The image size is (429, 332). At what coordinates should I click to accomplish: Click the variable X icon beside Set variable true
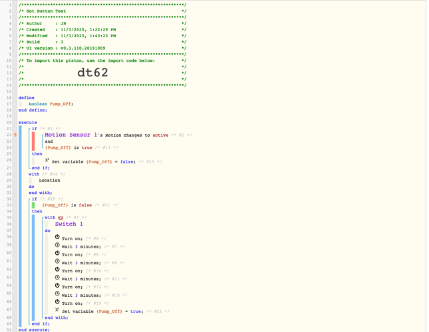click(57, 309)
